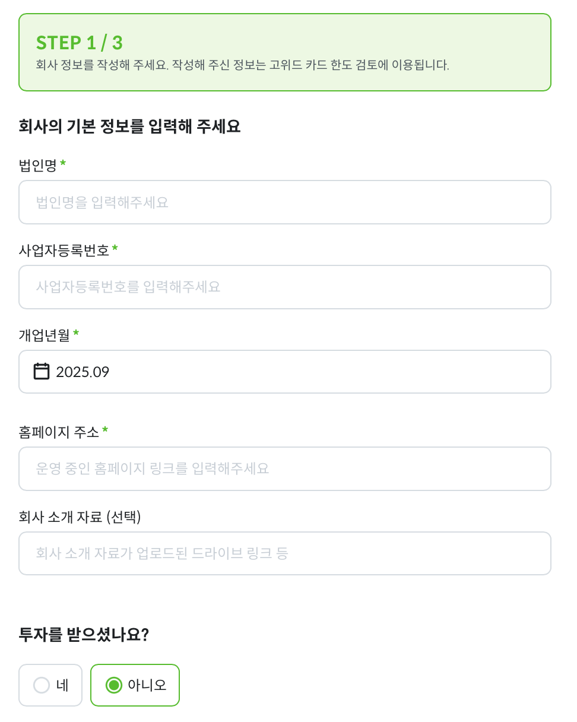Click the 회사 소개 자료 link field
This screenshot has width=577, height=722.
285,553
